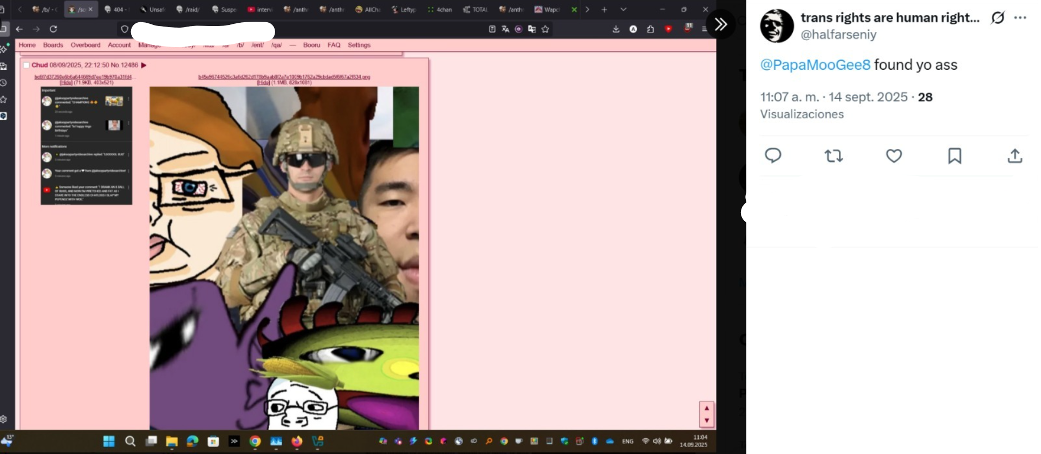Switch to the 4chan browser tab
The width and height of the screenshot is (1041, 454).
[440, 9]
